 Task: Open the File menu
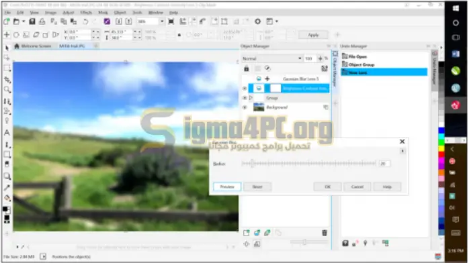click(x=7, y=13)
